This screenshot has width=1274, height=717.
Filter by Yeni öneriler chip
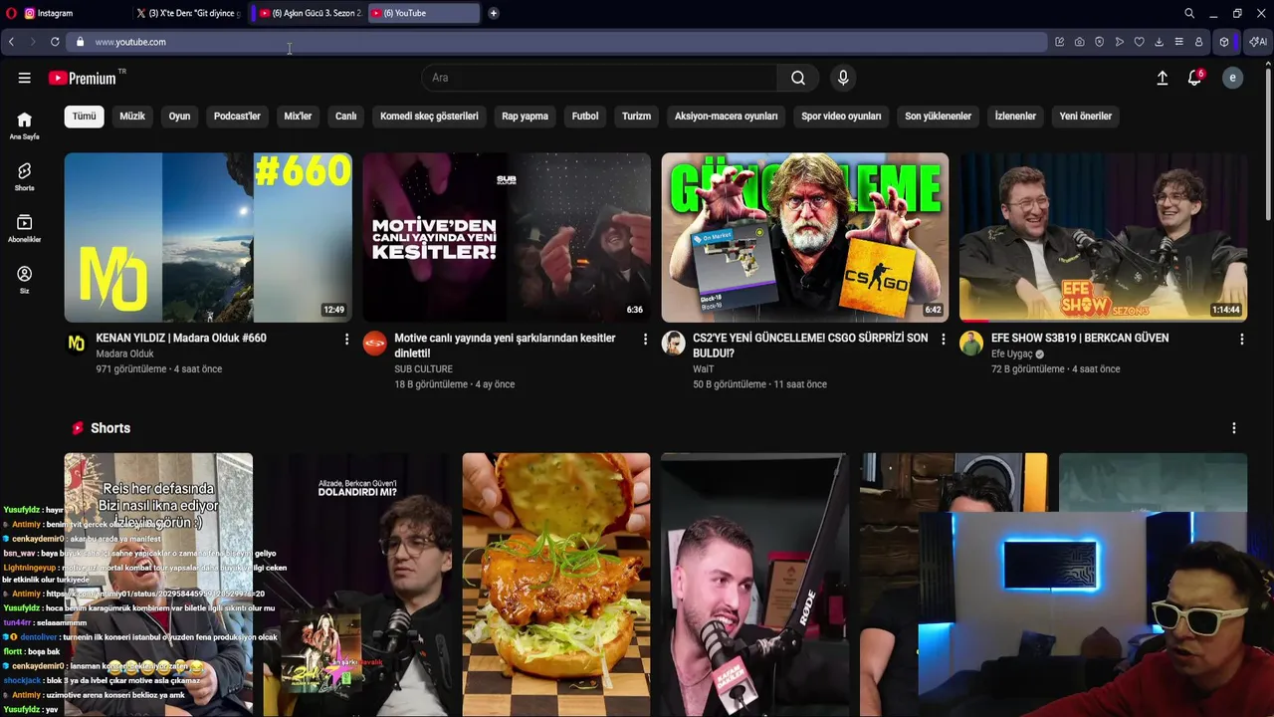coord(1085,117)
